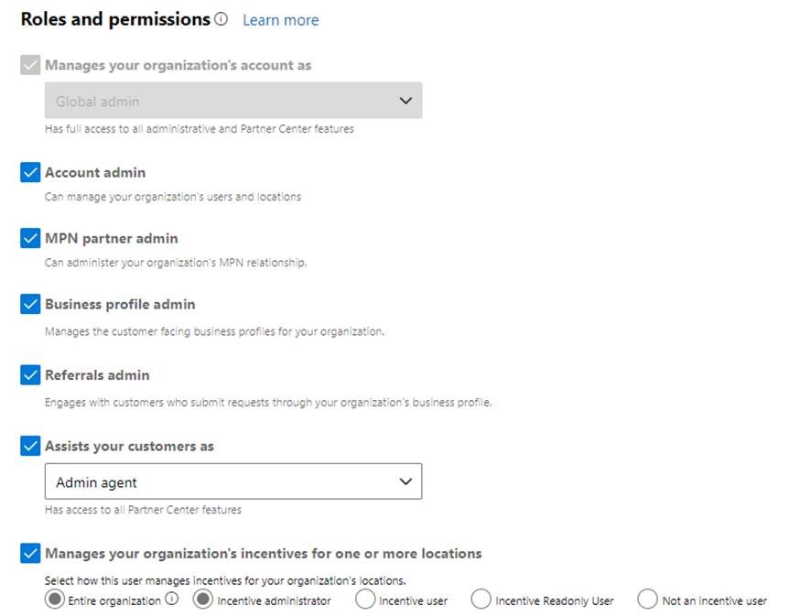Toggle the Account admin checkbox
The image size is (800, 616).
coord(30,172)
